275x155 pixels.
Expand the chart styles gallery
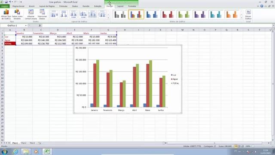point(241,18)
